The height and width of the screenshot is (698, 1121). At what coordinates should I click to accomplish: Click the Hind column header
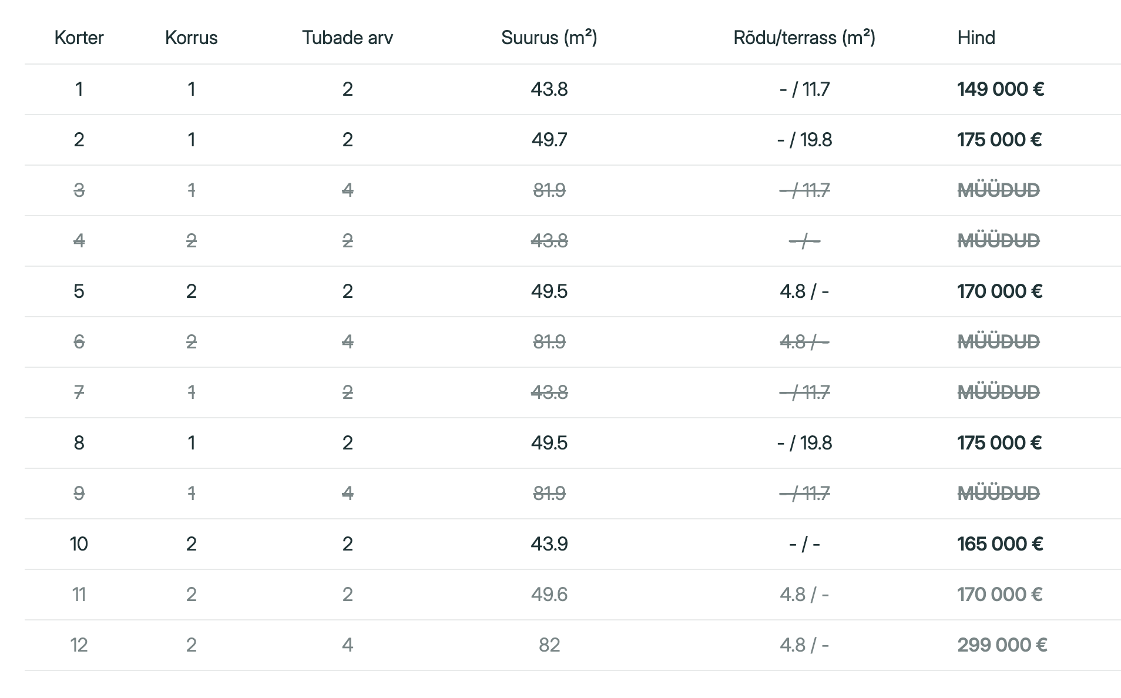(976, 38)
